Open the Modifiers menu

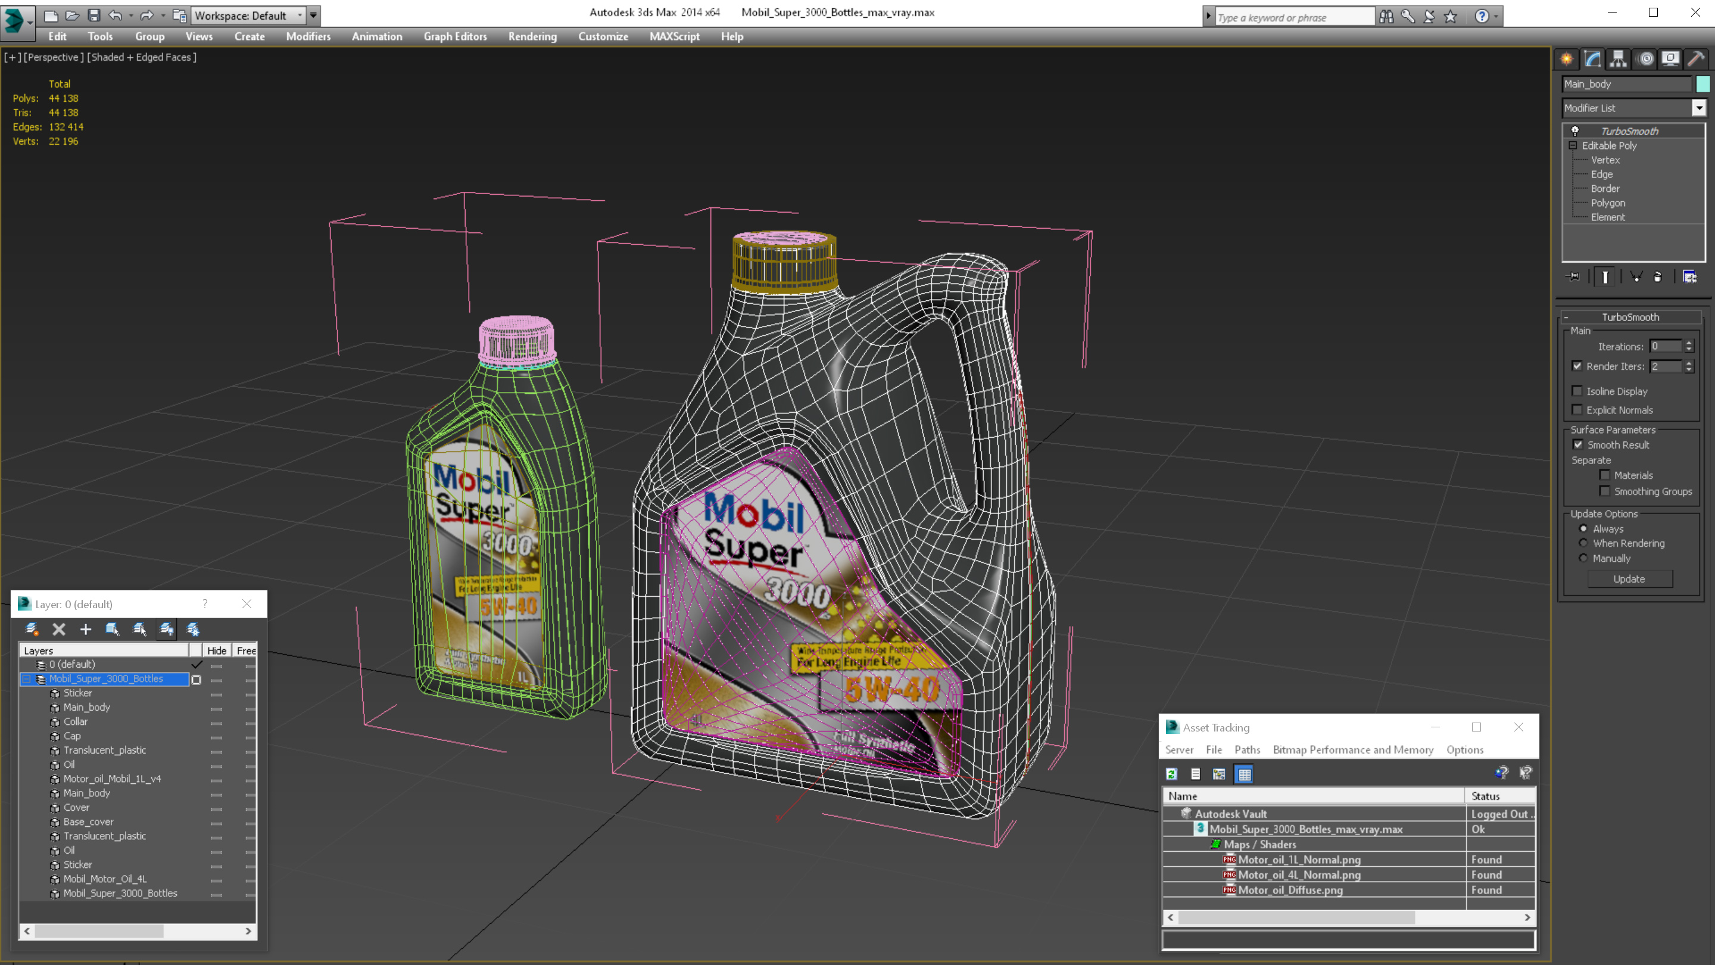click(x=308, y=36)
